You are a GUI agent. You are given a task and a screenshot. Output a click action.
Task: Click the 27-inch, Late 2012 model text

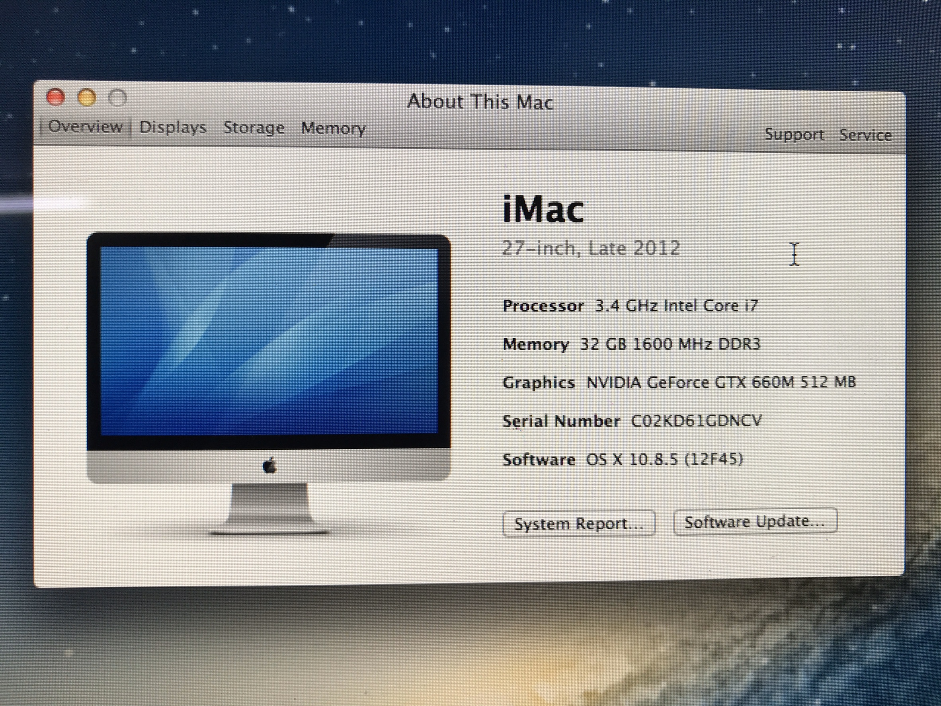[591, 248]
